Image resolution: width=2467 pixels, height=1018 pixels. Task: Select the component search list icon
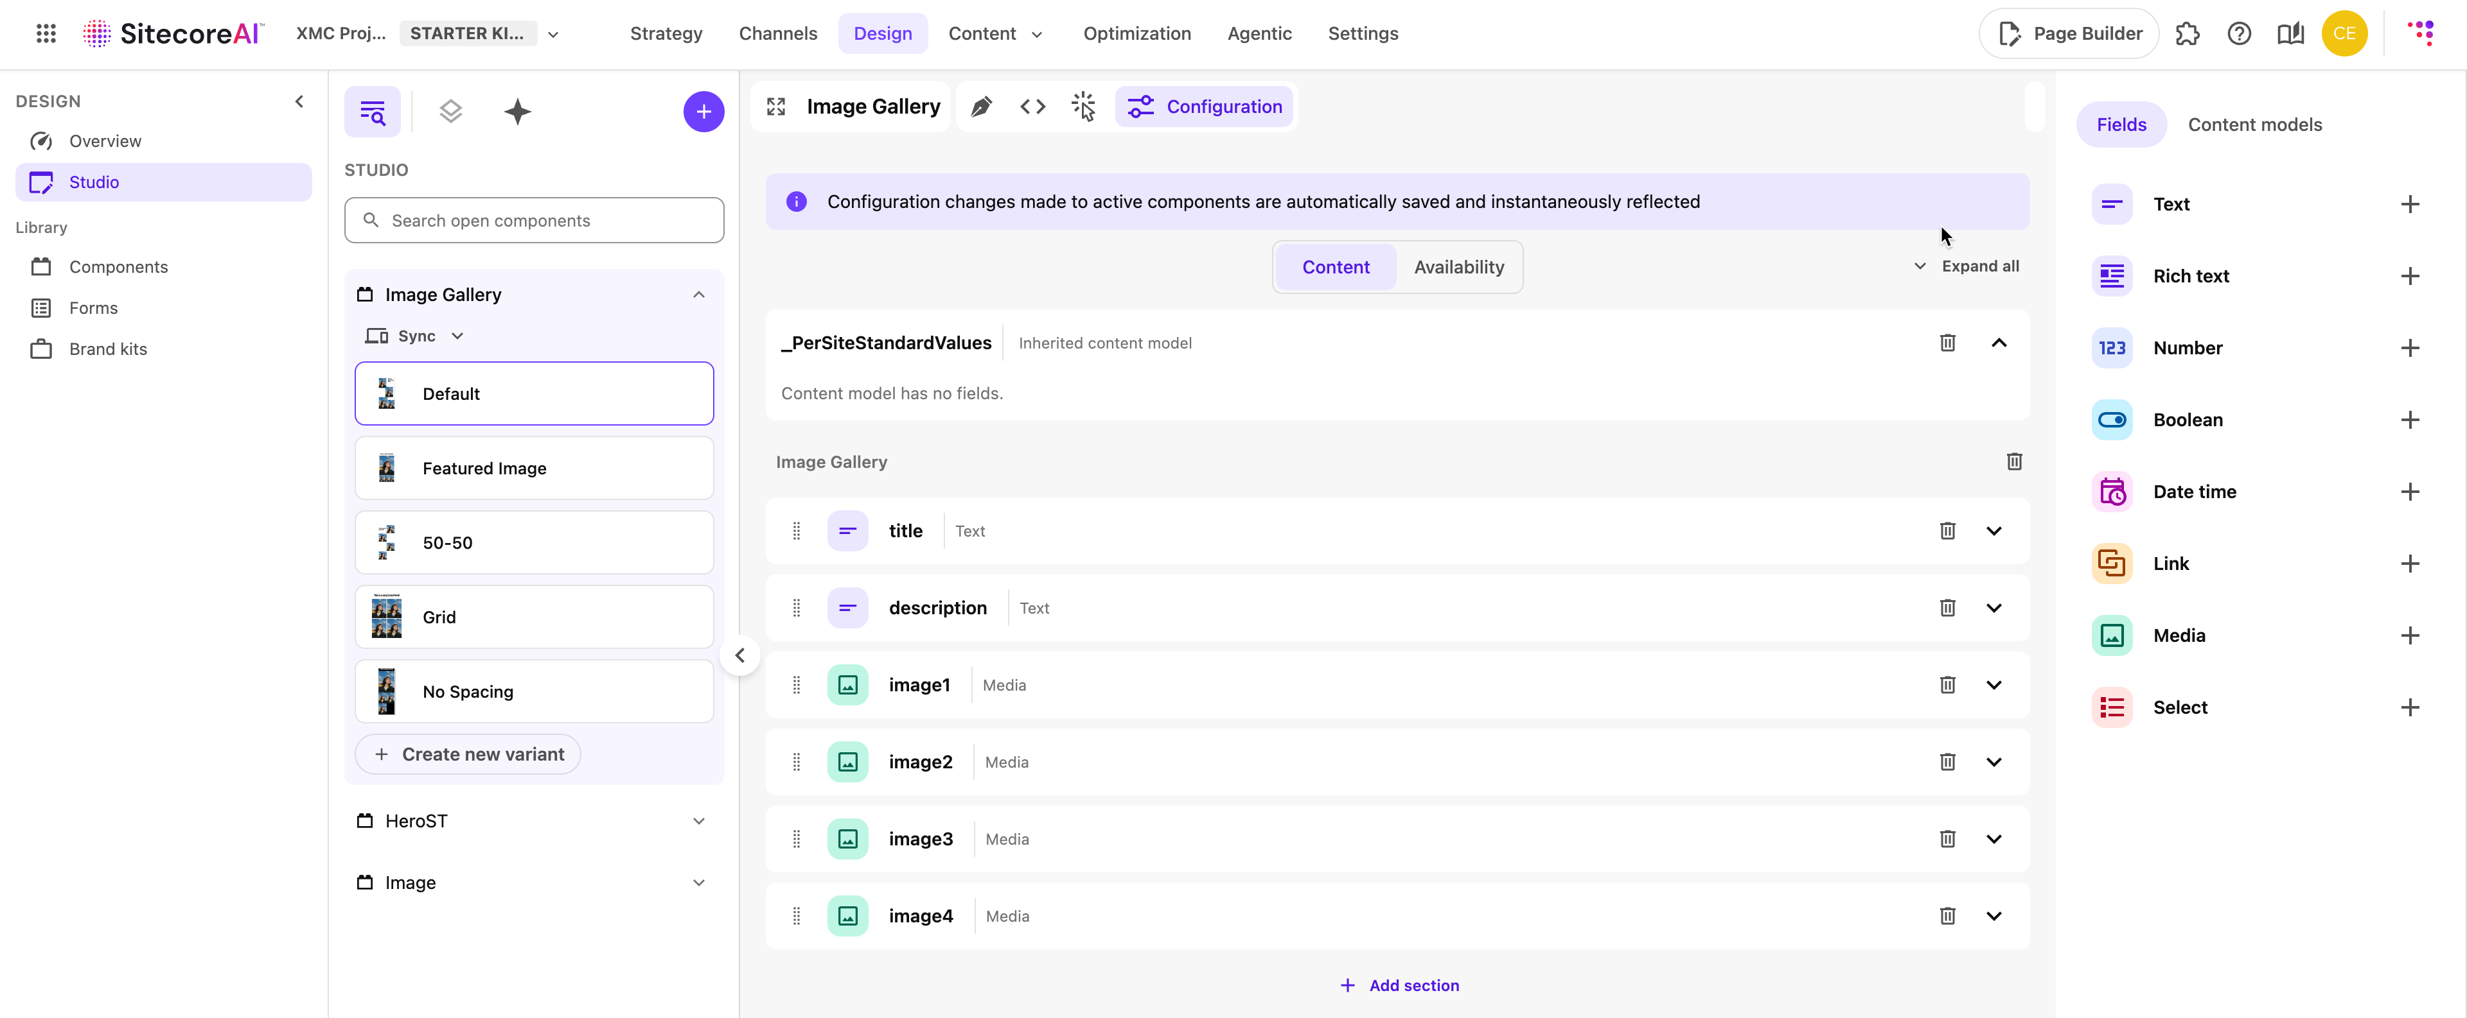(373, 112)
